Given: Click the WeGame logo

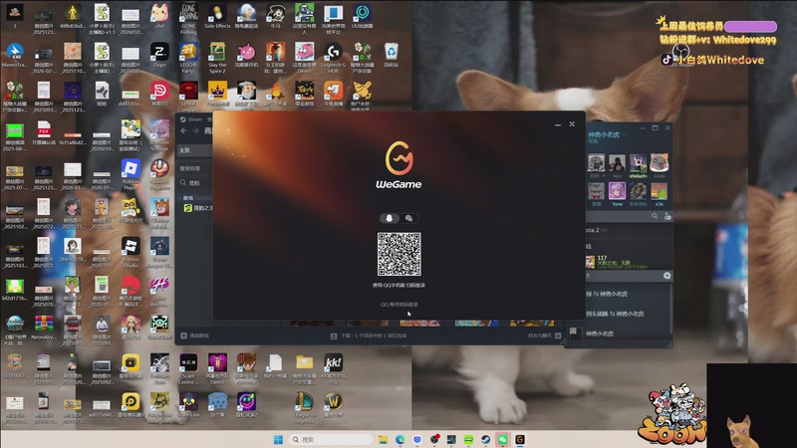Looking at the screenshot, I should [399, 165].
